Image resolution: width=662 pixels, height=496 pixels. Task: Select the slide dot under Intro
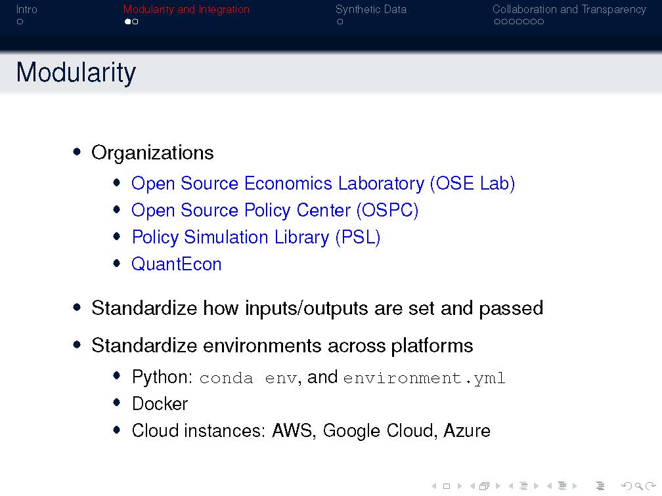point(20,22)
